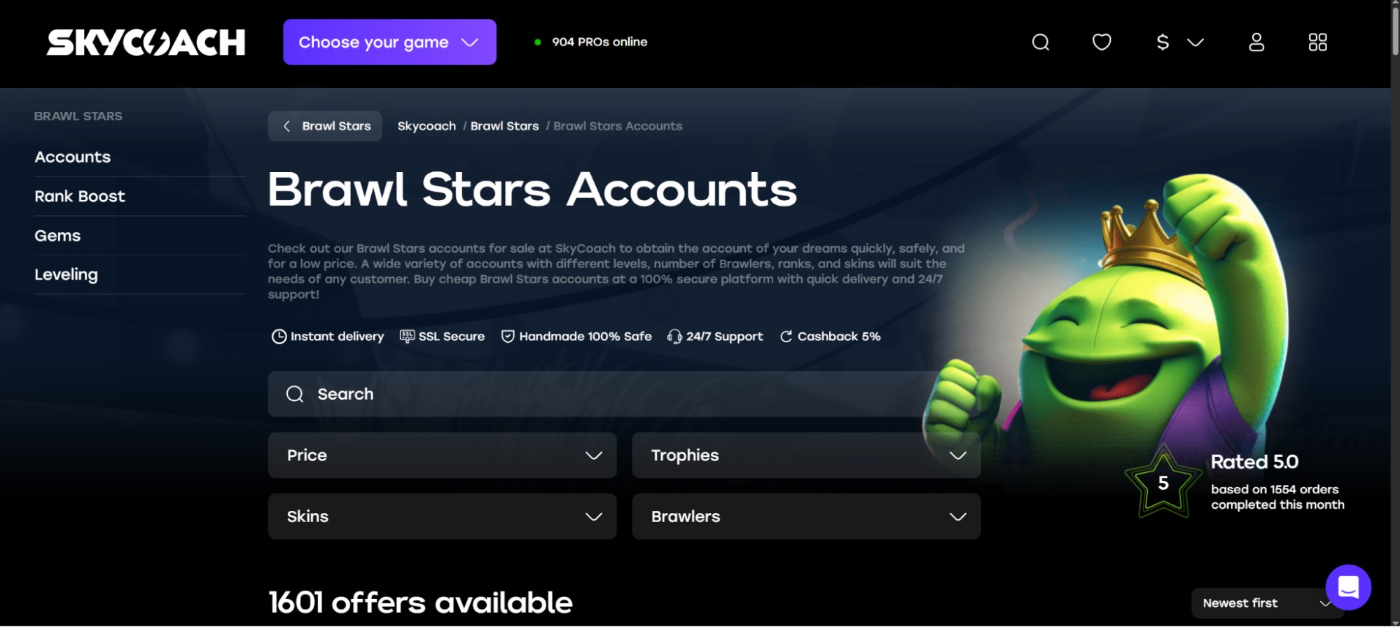Click the five-star rating badge
Image resolution: width=1400 pixels, height=627 pixels.
1163,482
